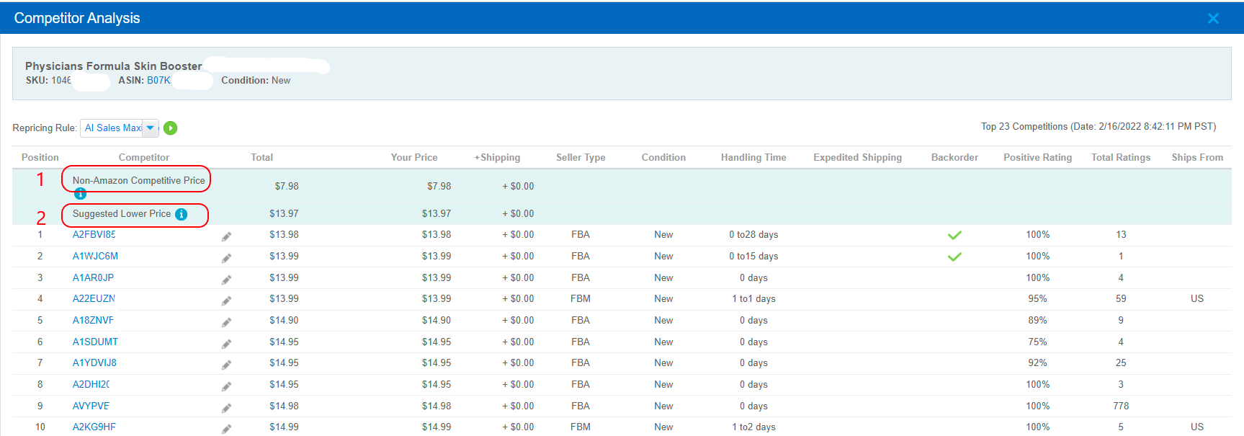Image resolution: width=1244 pixels, height=436 pixels.
Task: Open the Repricing Rule dropdown arrow
Action: pos(150,128)
